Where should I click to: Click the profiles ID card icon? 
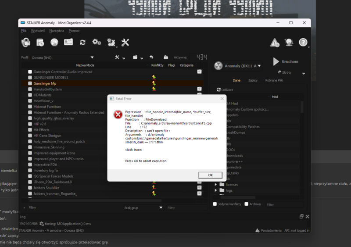(68, 43)
